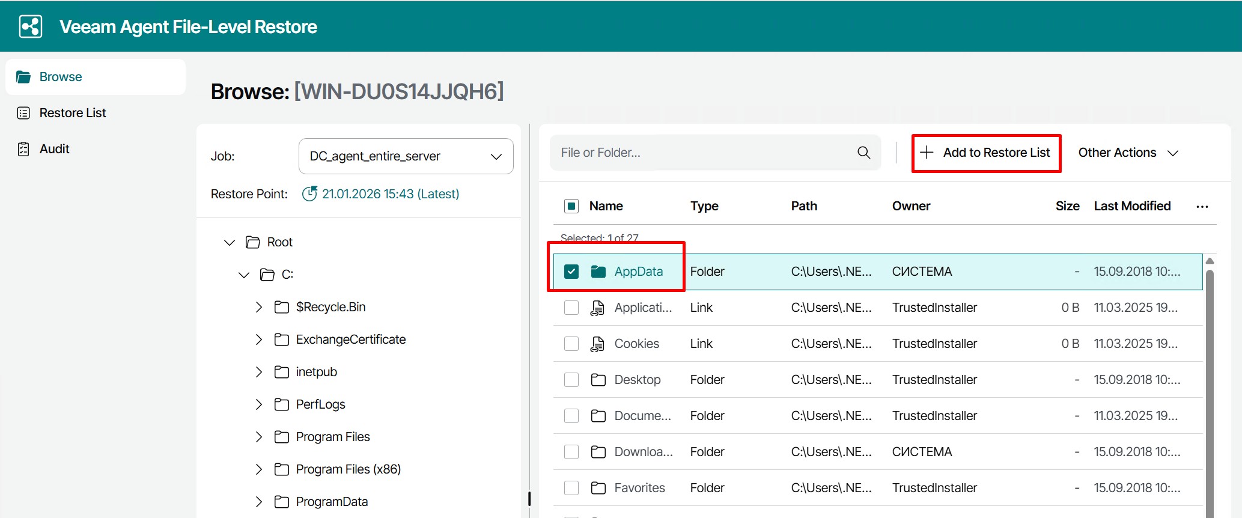Collapse the Root tree node

coord(229,242)
